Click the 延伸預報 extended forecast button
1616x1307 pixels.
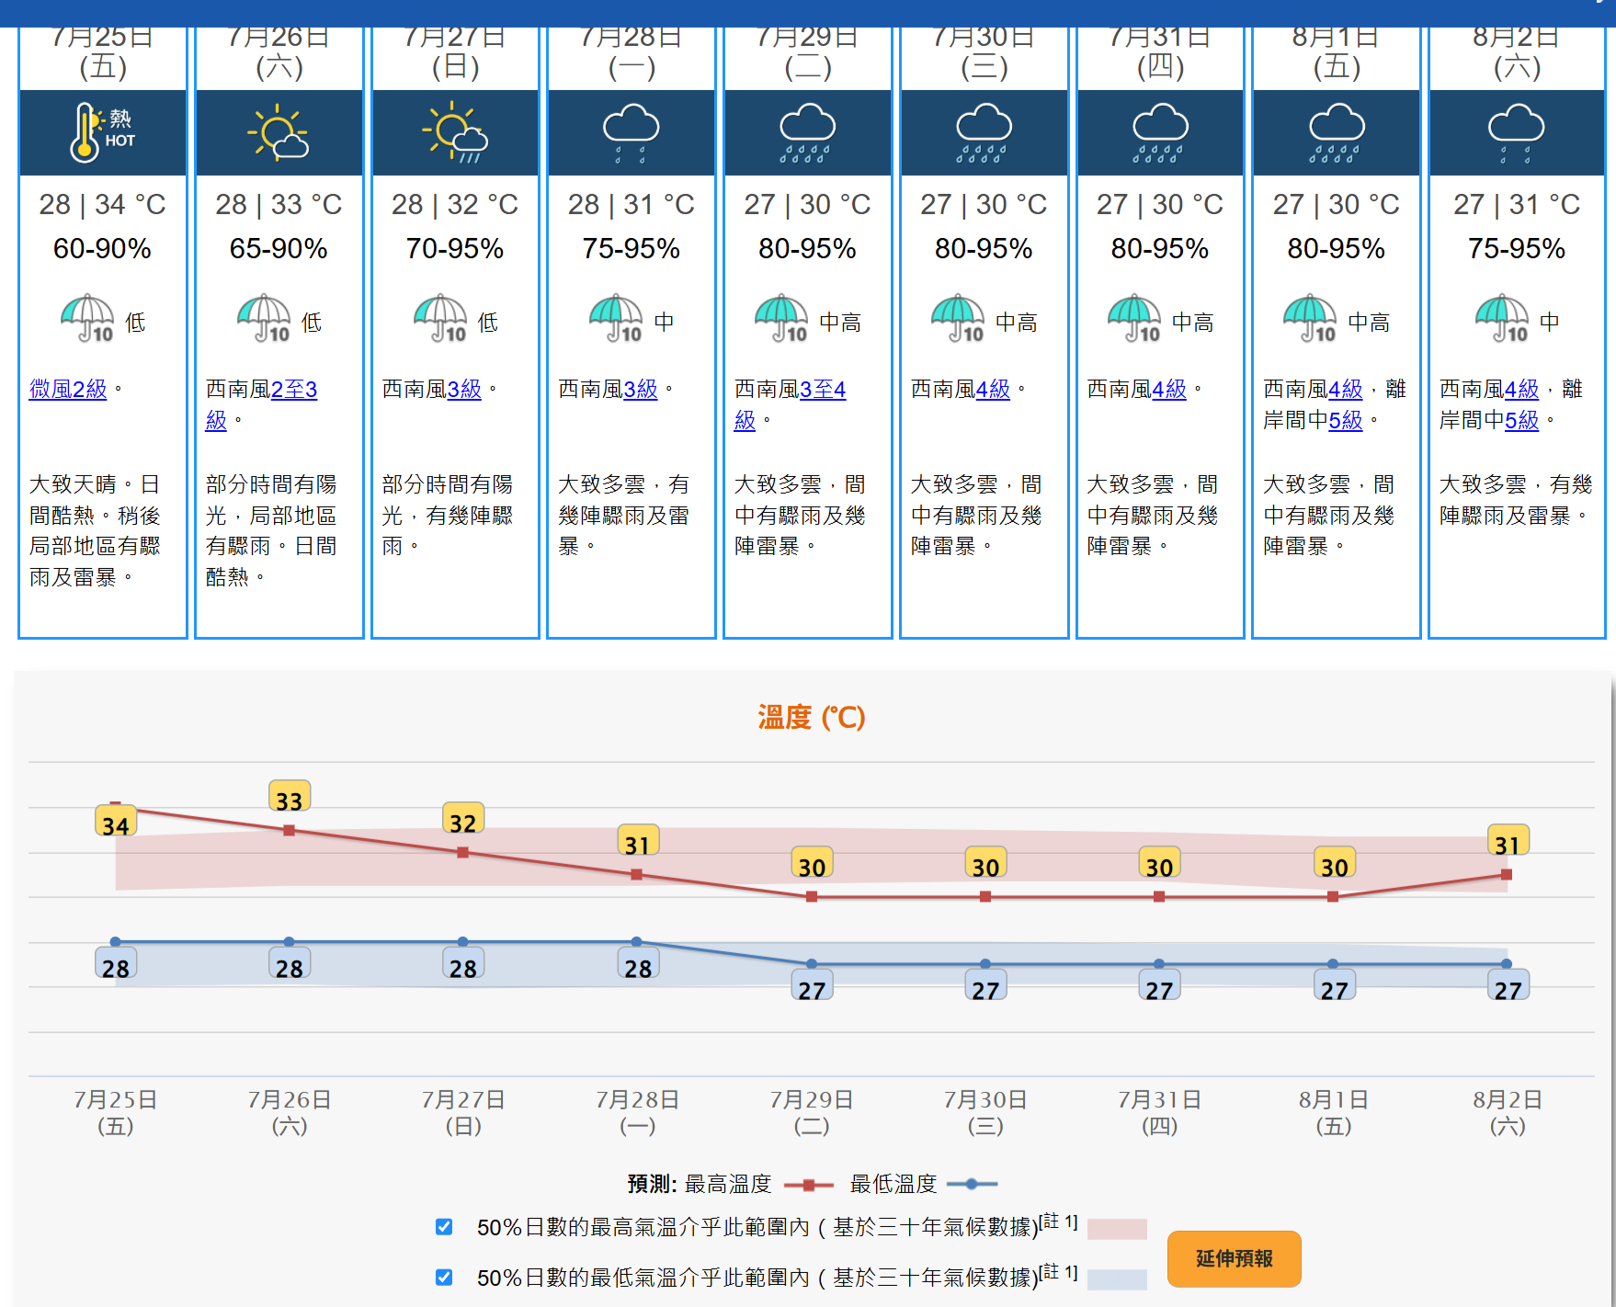pos(1234,1258)
